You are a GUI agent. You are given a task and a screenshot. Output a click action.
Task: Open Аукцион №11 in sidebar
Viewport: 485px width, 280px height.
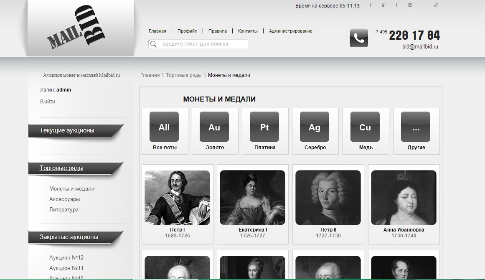click(66, 268)
